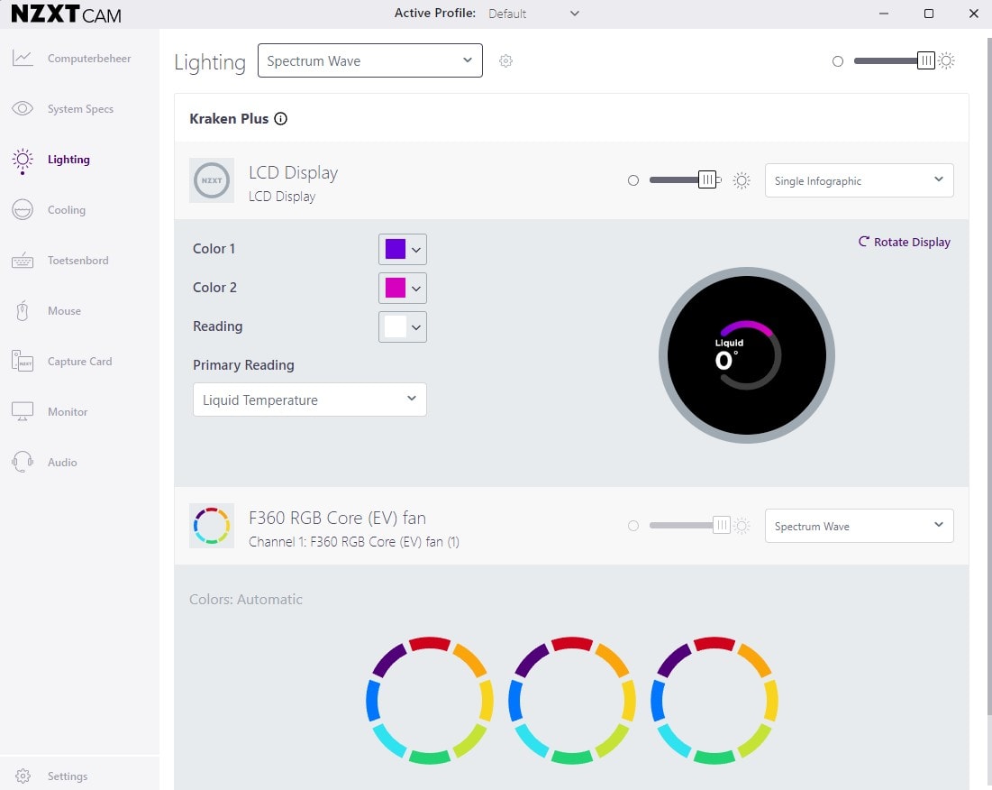Pick the purple Color 1 swatch
The image size is (992, 790).
(396, 249)
